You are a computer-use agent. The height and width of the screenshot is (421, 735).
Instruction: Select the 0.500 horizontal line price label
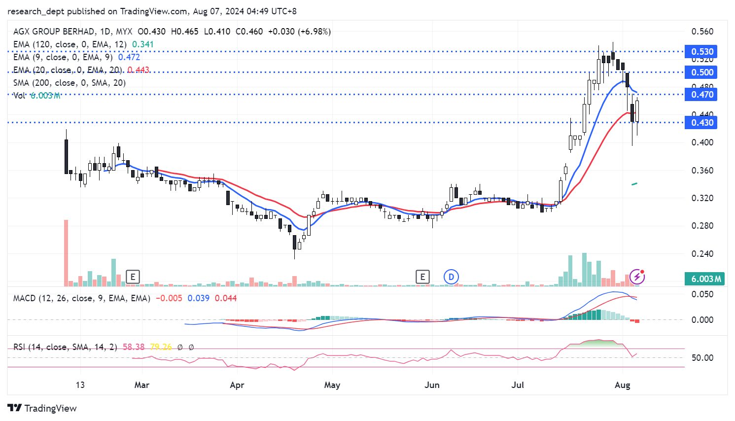point(701,72)
